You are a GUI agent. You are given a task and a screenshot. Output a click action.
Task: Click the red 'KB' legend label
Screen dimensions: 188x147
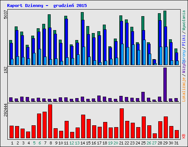(184, 136)
